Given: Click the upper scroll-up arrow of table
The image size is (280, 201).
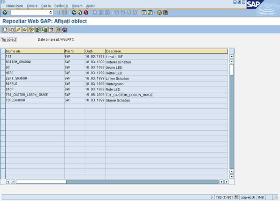Looking at the screenshot, I should pyautogui.click(x=232, y=56).
